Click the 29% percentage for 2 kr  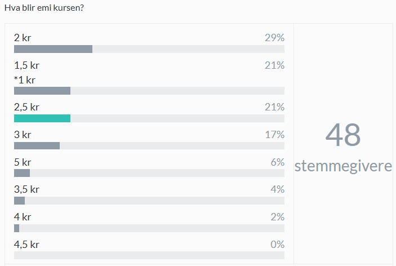(x=274, y=38)
